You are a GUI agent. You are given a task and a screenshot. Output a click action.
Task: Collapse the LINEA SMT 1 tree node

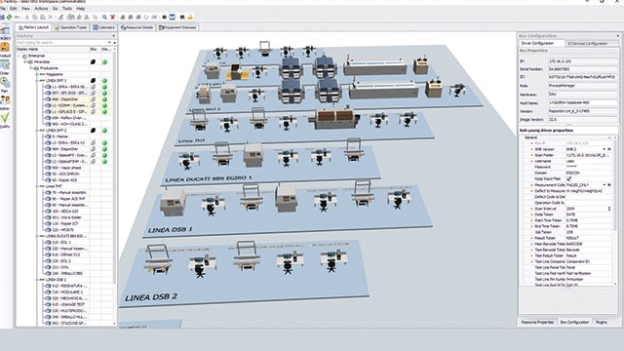point(38,80)
